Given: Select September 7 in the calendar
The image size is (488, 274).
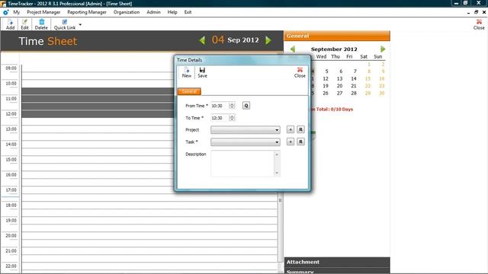Looking at the screenshot, I should coord(355,72).
